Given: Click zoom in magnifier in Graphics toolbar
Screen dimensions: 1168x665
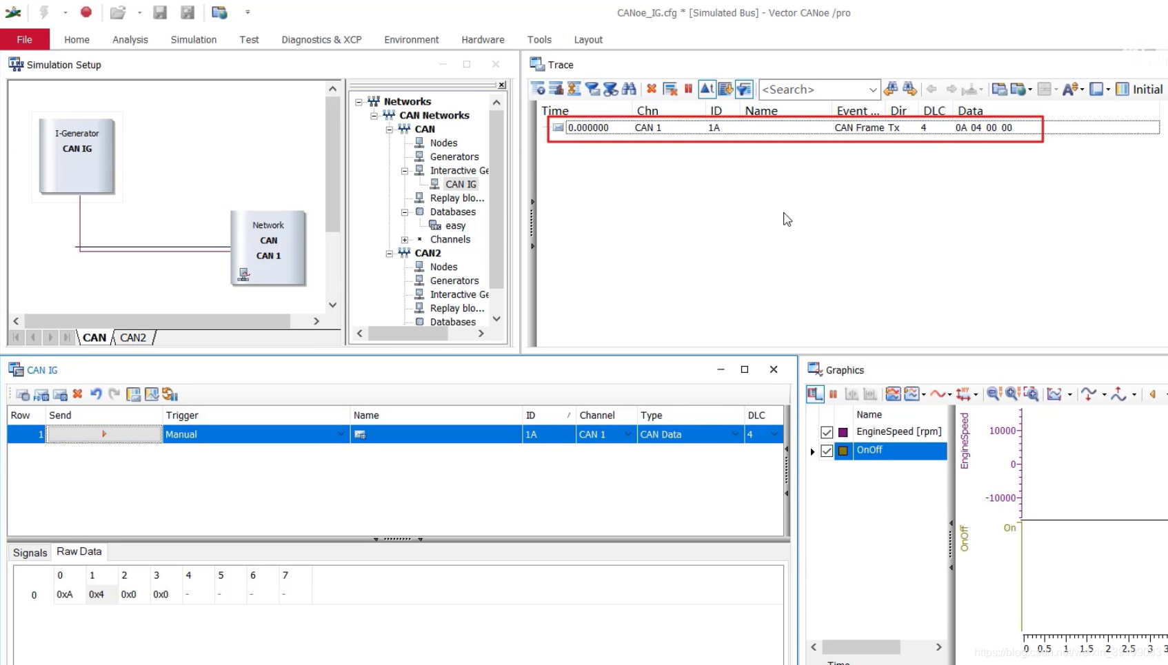Looking at the screenshot, I should (x=1012, y=394).
